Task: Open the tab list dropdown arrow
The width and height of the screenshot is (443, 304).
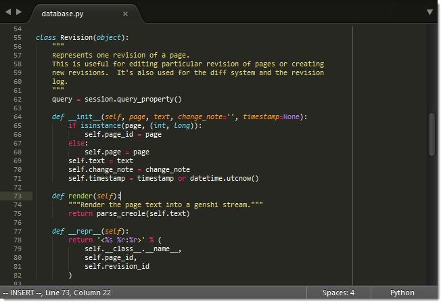Action: [x=429, y=12]
